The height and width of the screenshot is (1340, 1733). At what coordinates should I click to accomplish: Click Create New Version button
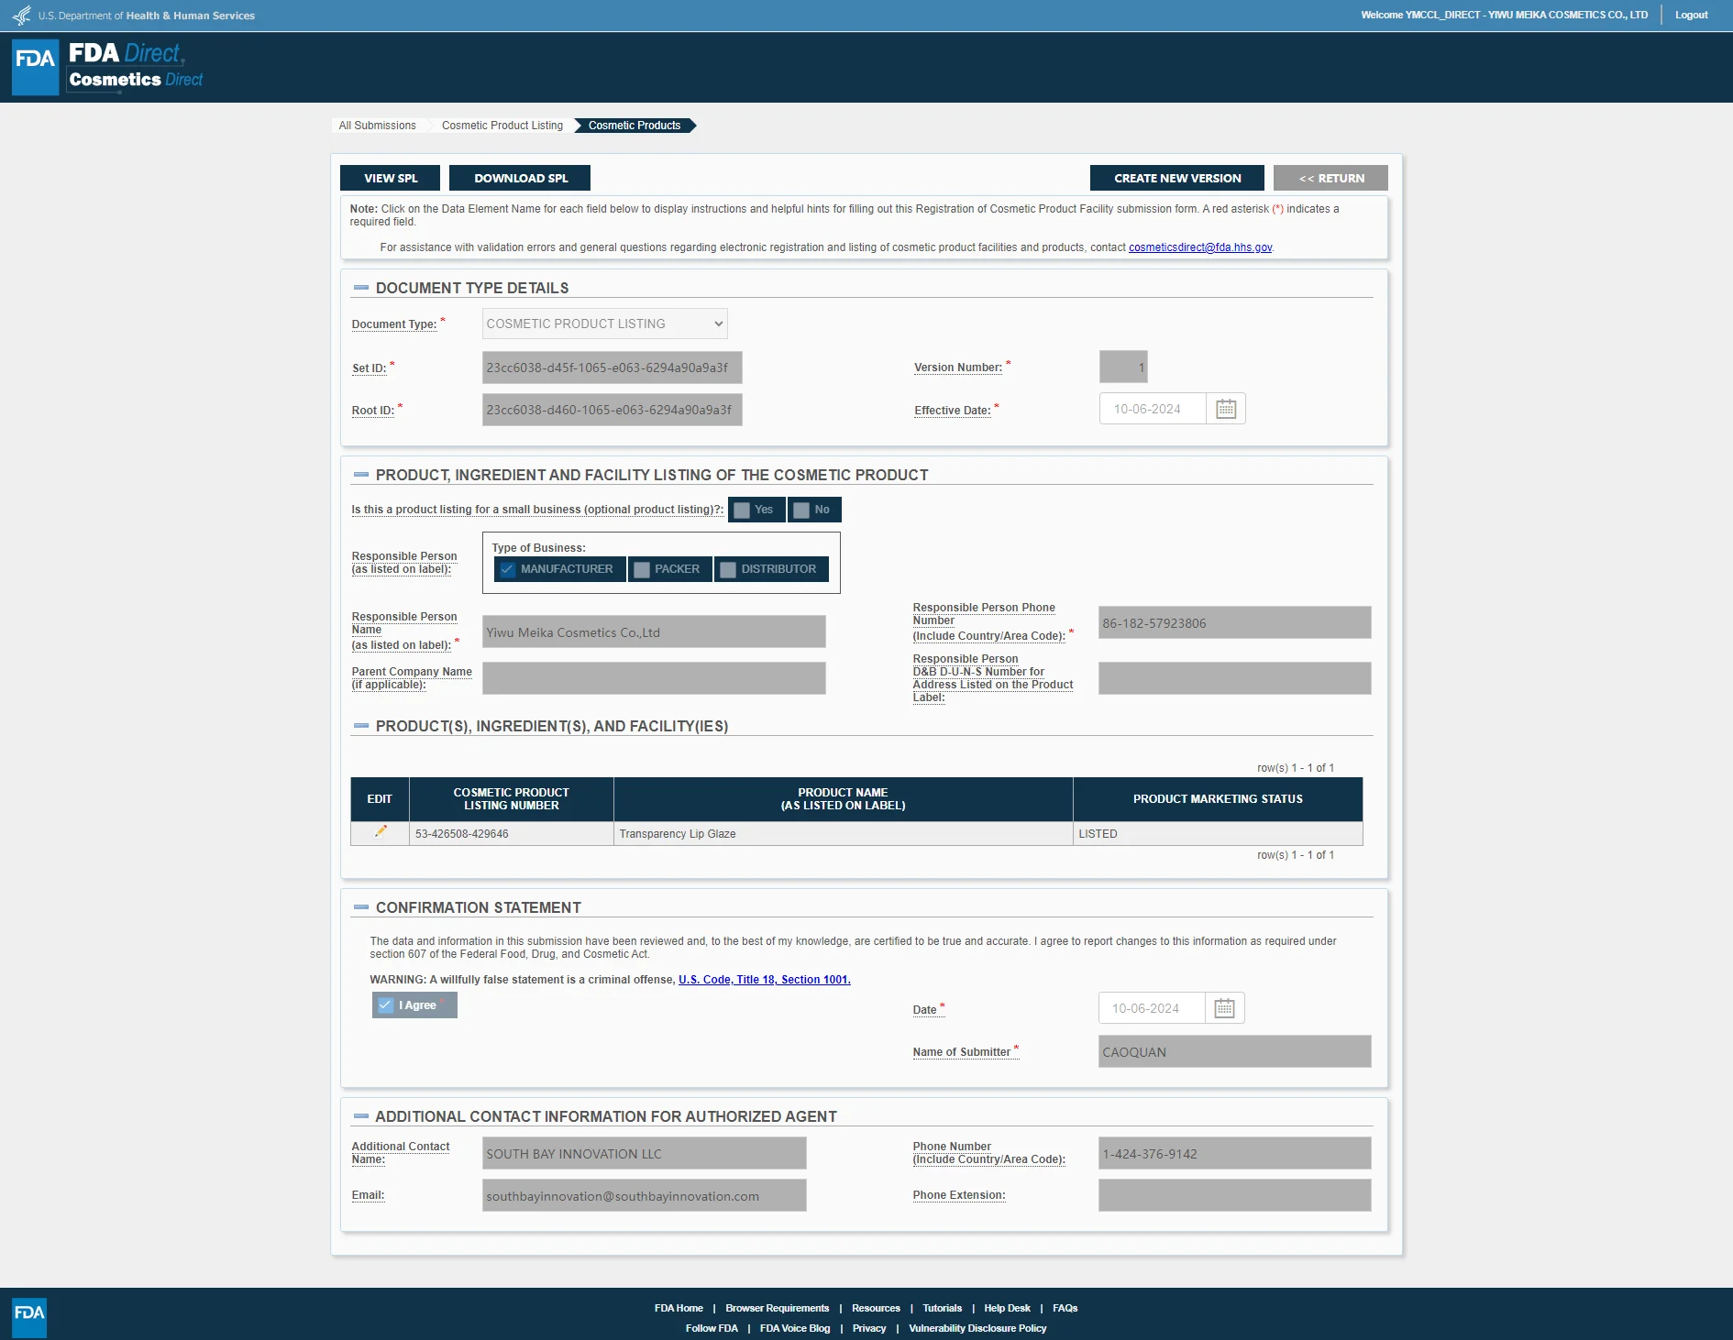coord(1177,178)
